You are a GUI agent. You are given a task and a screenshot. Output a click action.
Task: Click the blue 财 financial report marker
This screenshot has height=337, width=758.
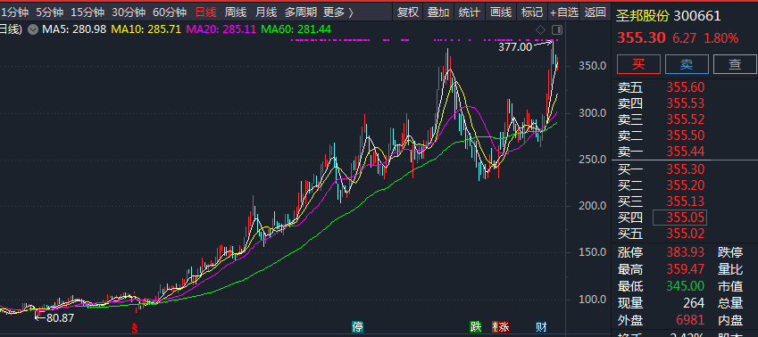pos(541,327)
